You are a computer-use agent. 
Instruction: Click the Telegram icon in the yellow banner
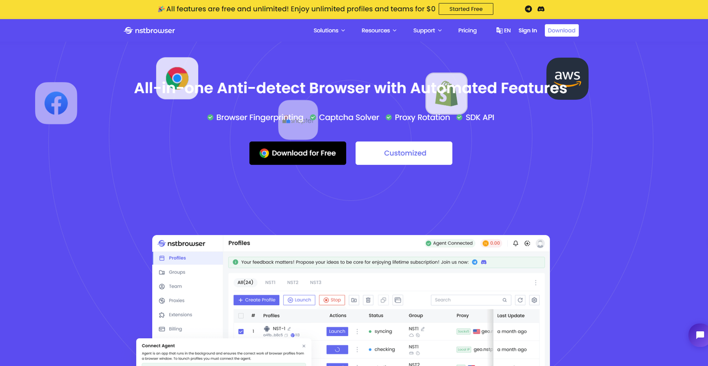click(528, 9)
